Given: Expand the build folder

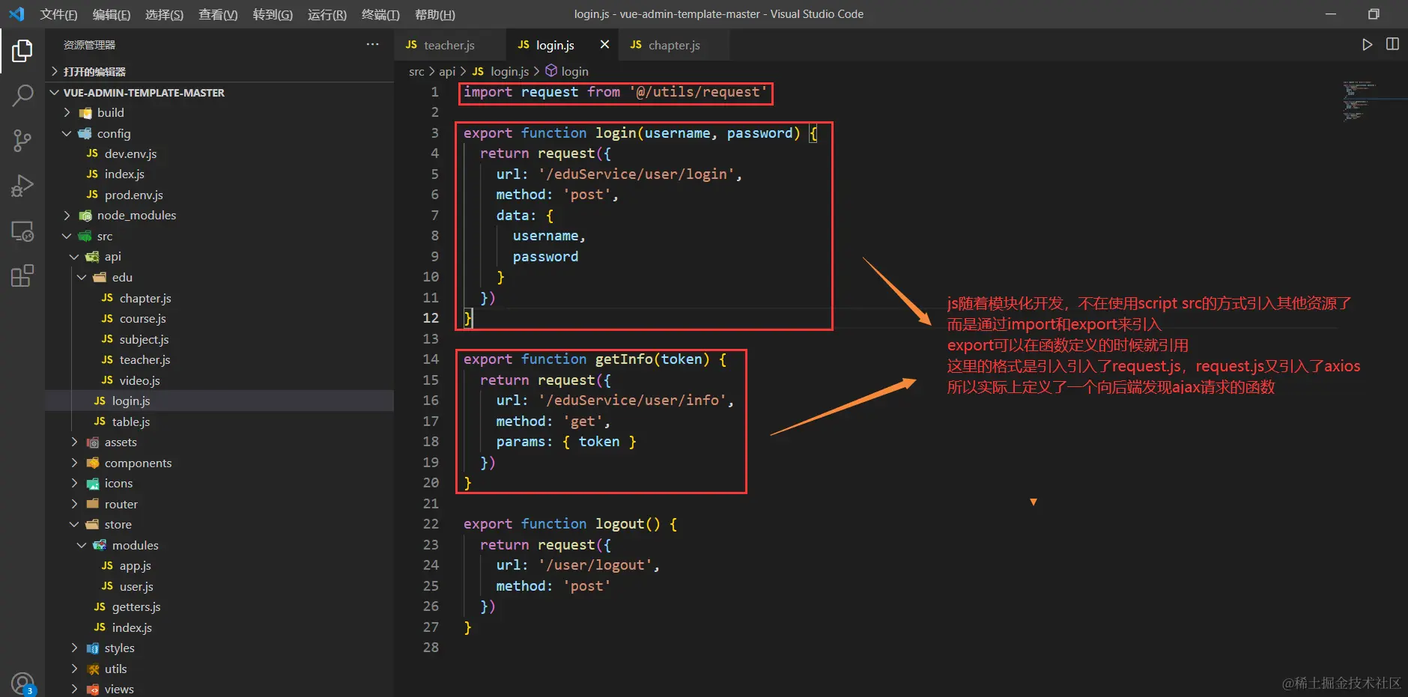Looking at the screenshot, I should point(219,112).
